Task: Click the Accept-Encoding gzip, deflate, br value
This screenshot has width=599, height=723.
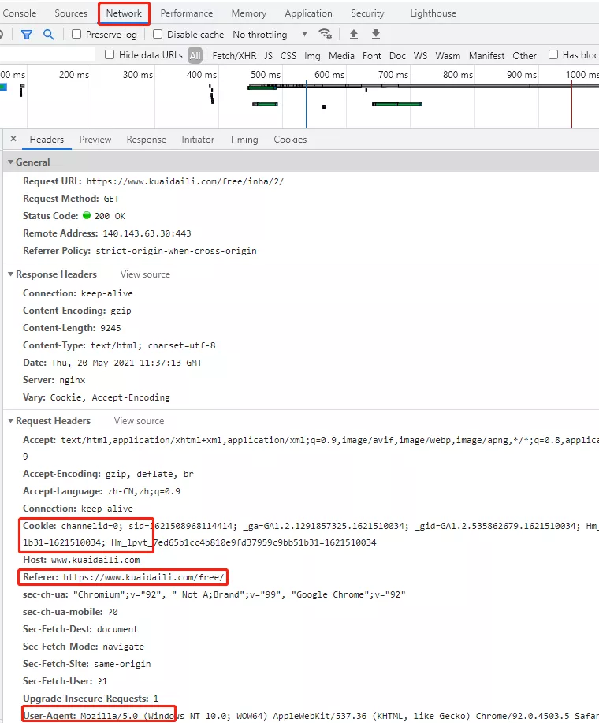Action: [x=149, y=474]
